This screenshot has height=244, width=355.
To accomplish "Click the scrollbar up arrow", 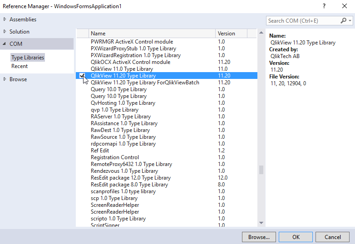I will [261, 33].
